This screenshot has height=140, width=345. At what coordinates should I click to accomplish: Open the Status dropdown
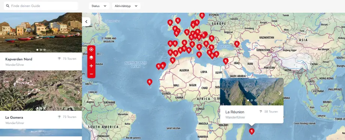pos(99,6)
